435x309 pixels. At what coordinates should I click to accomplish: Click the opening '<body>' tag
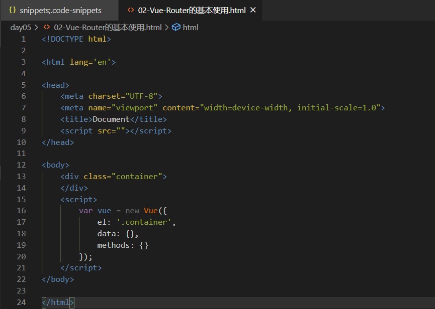pyautogui.click(x=55, y=165)
